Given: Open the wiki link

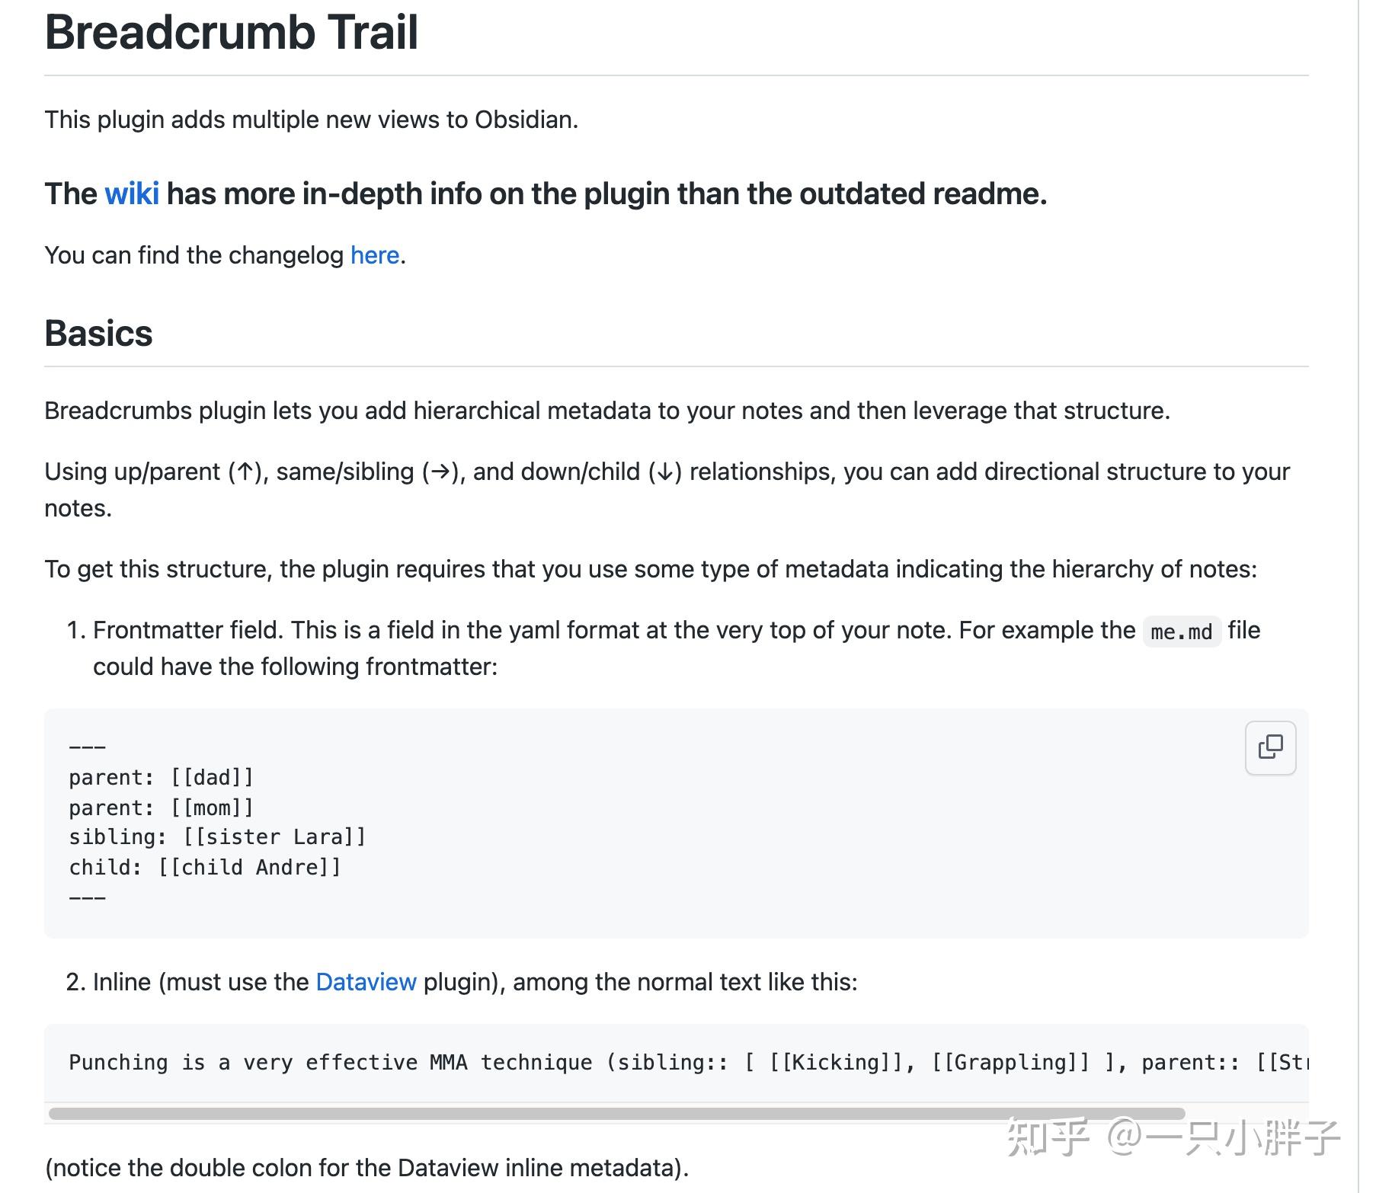Looking at the screenshot, I should tap(132, 194).
